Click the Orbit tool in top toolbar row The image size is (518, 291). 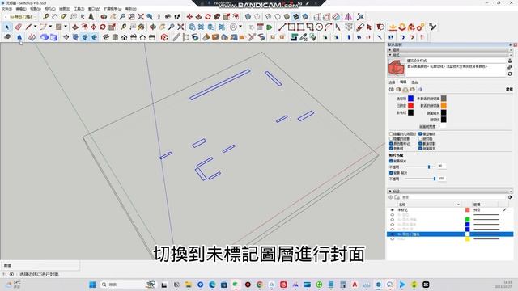click(104, 16)
